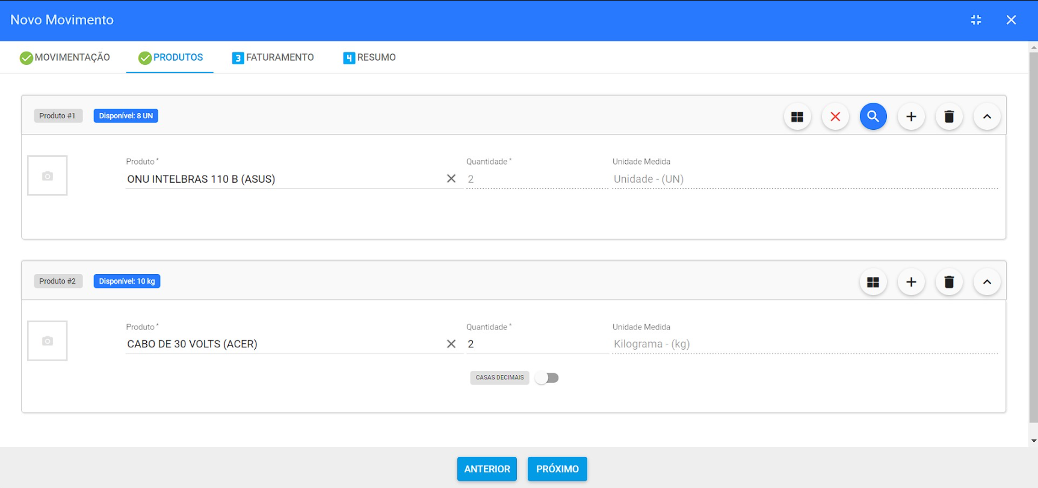The width and height of the screenshot is (1038, 488).
Task: Switch to the Movimentação tab
Action: 65,58
